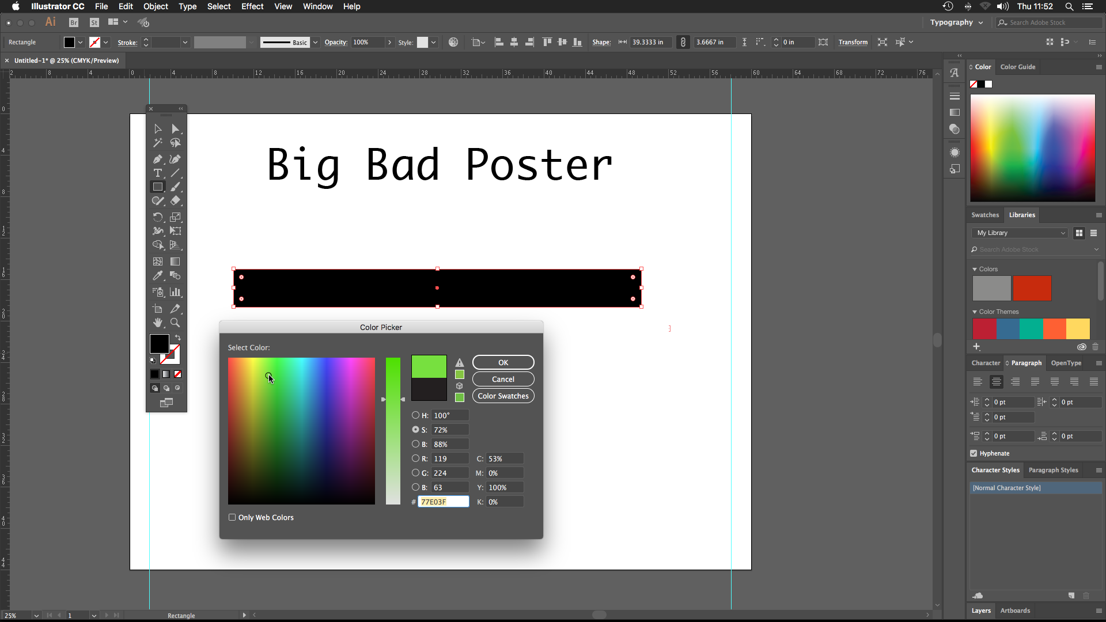Open the zoom level dropdown
The image size is (1106, 622).
coord(36,615)
